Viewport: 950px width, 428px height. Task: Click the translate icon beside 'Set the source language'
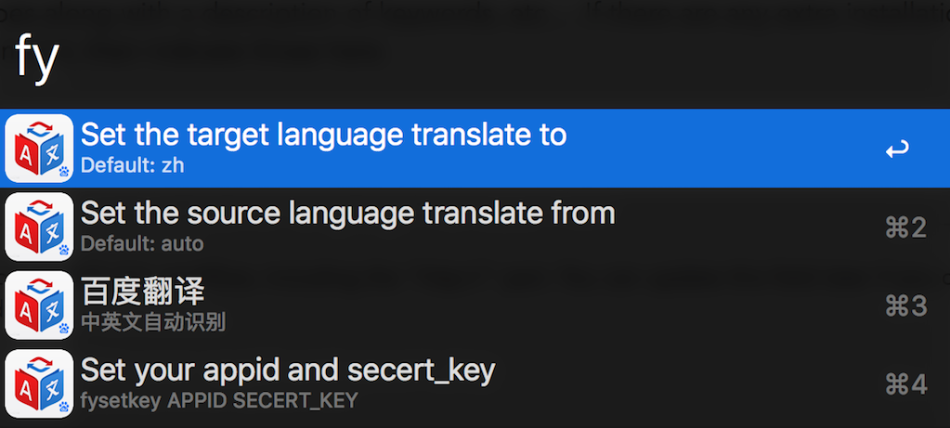pos(39,227)
